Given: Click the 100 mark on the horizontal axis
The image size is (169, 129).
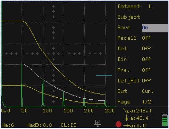Looking at the screenshot, I should coord(47,111).
